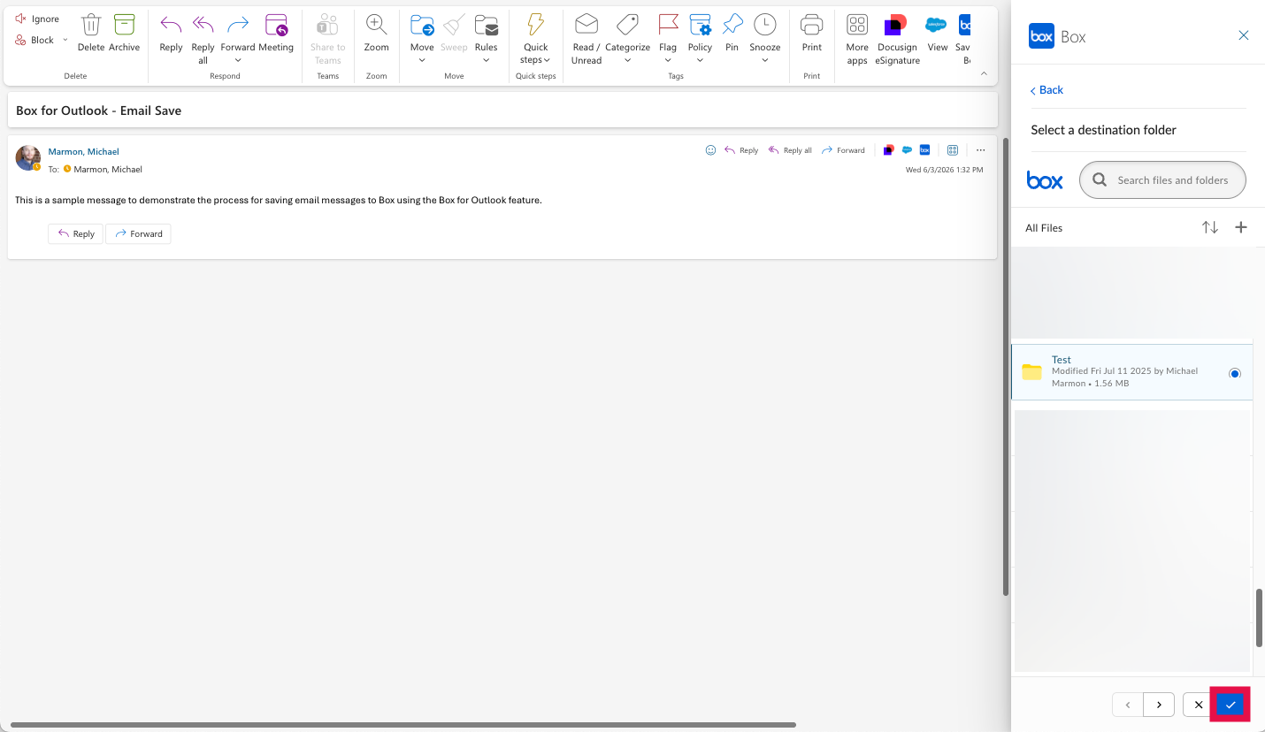
Task: Click the Ignore conversation button
Action: pyautogui.click(x=37, y=19)
